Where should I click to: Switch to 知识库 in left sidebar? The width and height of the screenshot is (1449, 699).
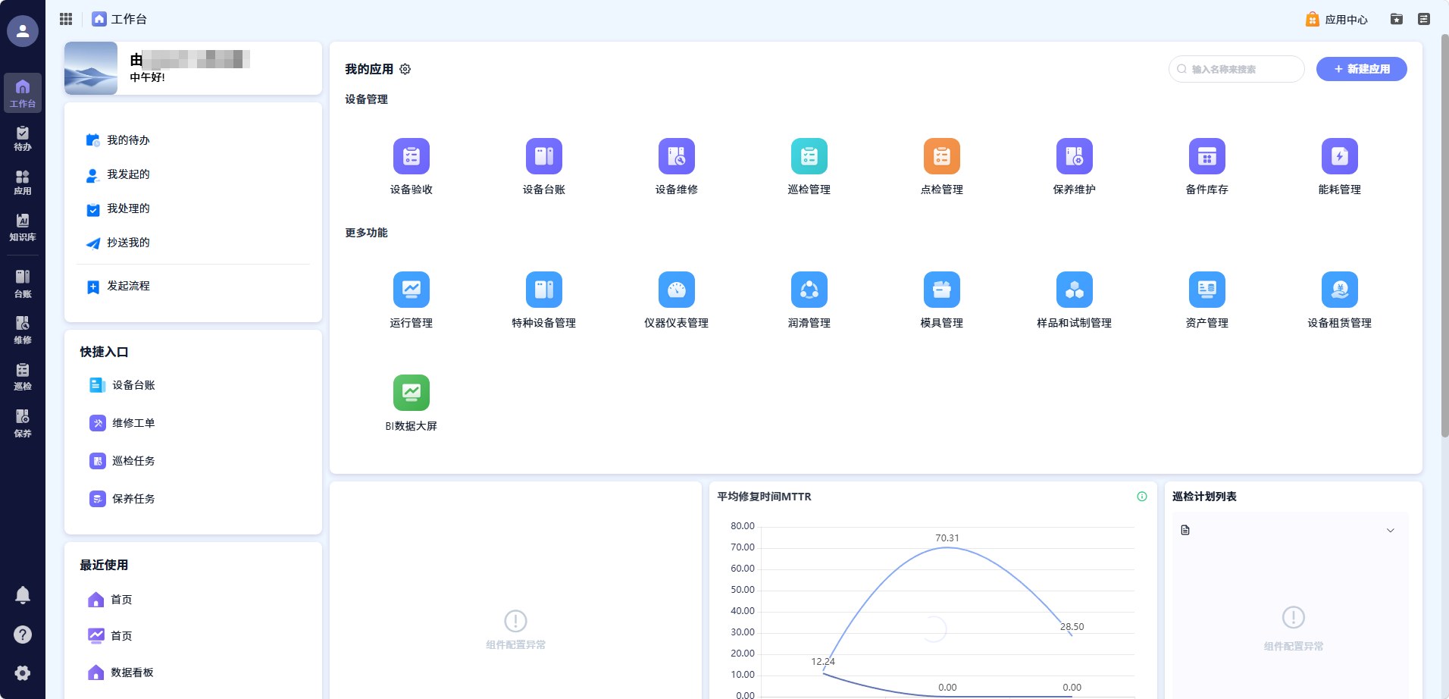click(x=23, y=227)
